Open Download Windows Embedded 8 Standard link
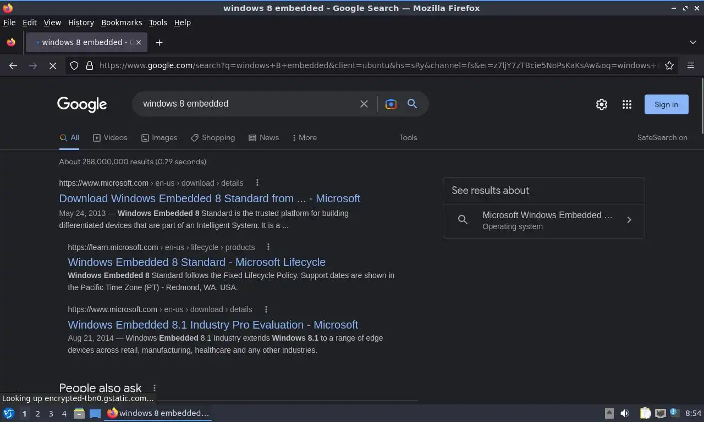This screenshot has width=704, height=422. pos(210,198)
